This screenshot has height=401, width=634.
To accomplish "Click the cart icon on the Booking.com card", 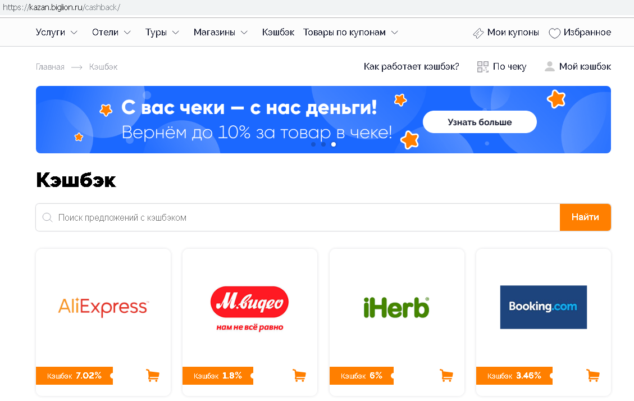I will tap(593, 376).
